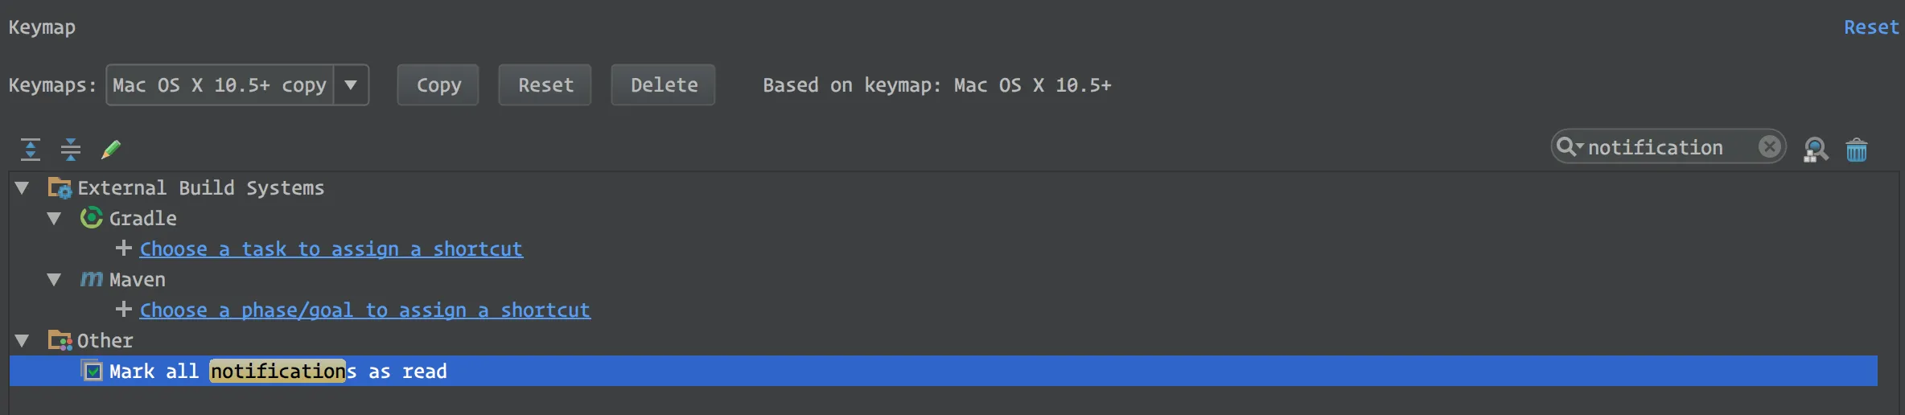The width and height of the screenshot is (1905, 415).
Task: Clear the notification search text
Action: click(x=1769, y=146)
